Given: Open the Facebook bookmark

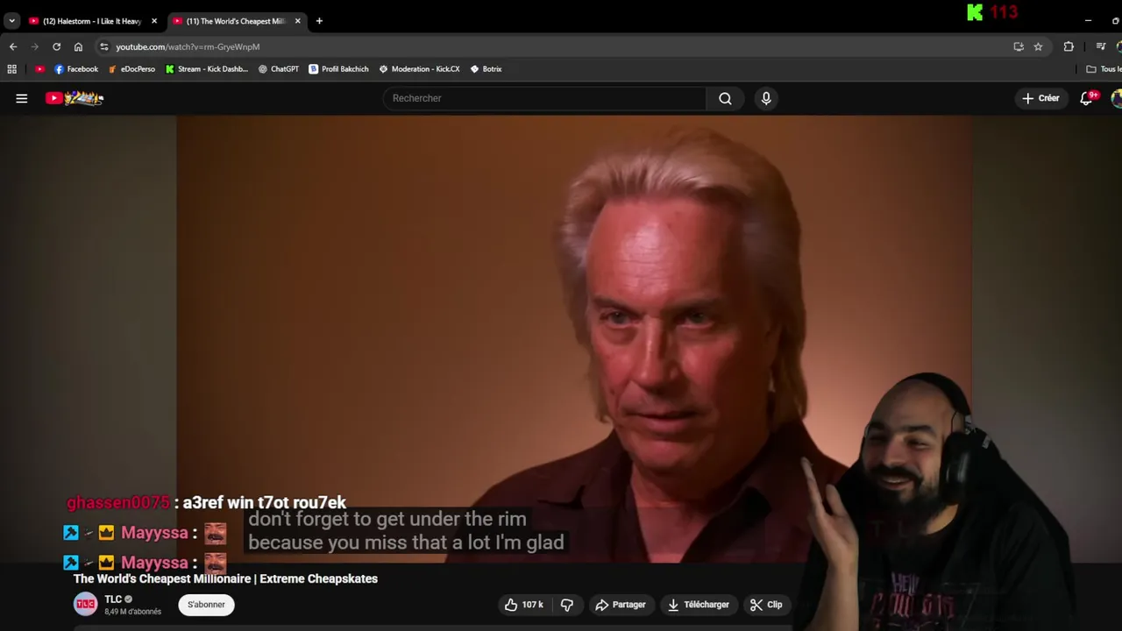Looking at the screenshot, I should point(76,69).
